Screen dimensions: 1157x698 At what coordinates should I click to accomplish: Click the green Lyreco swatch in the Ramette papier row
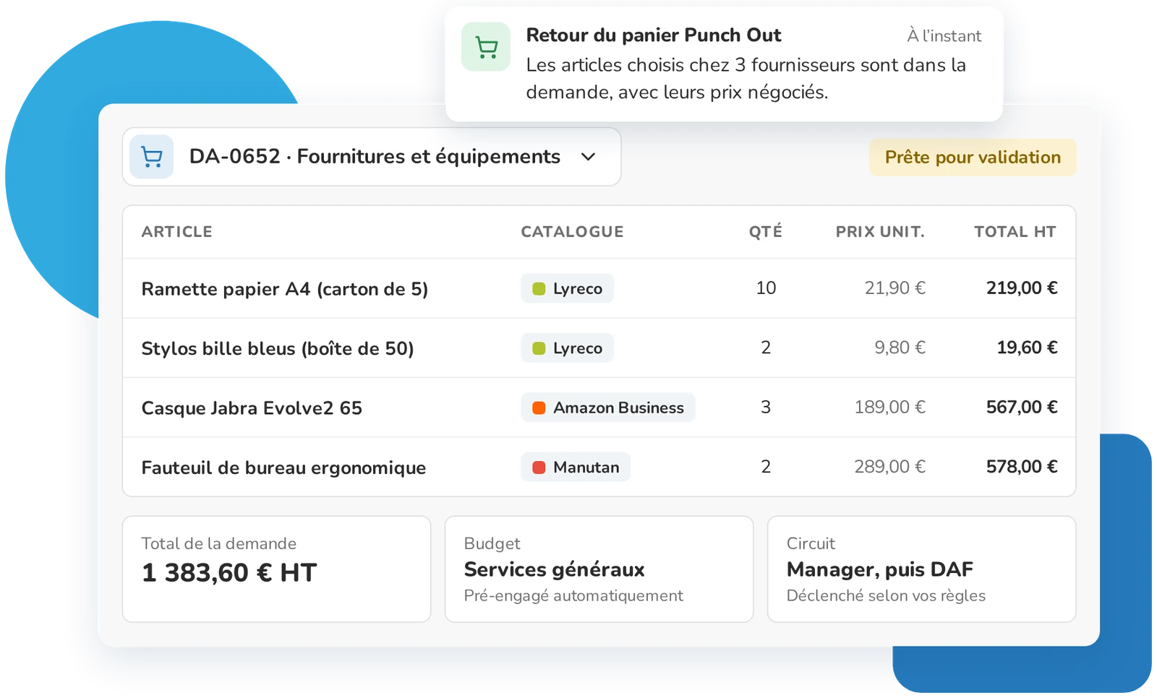(x=539, y=289)
